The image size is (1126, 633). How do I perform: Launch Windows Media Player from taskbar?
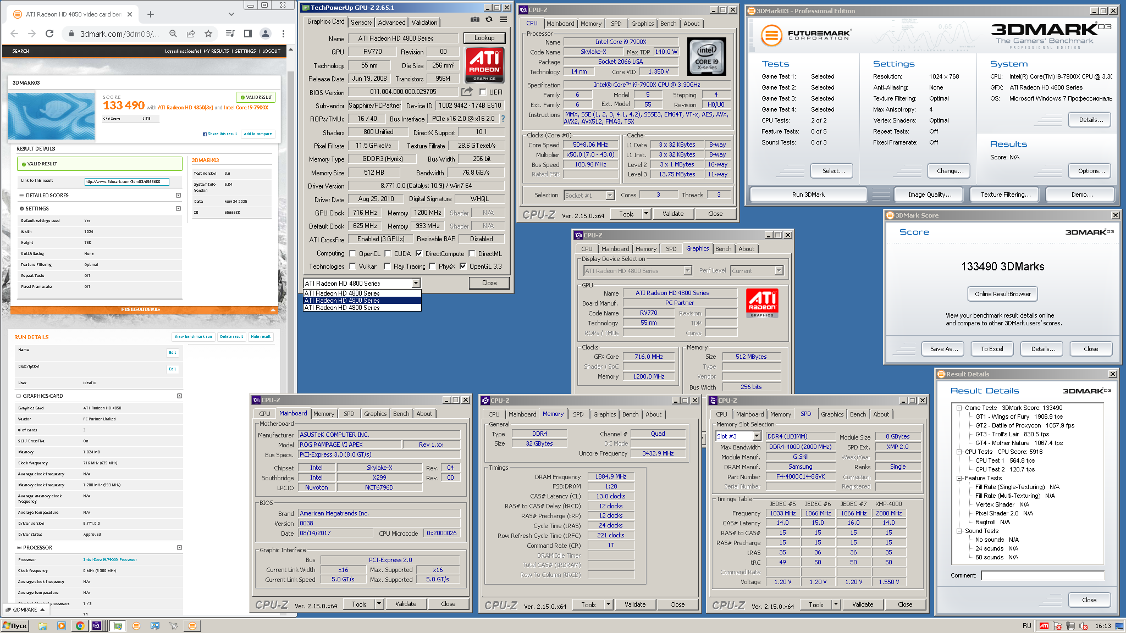tap(61, 626)
